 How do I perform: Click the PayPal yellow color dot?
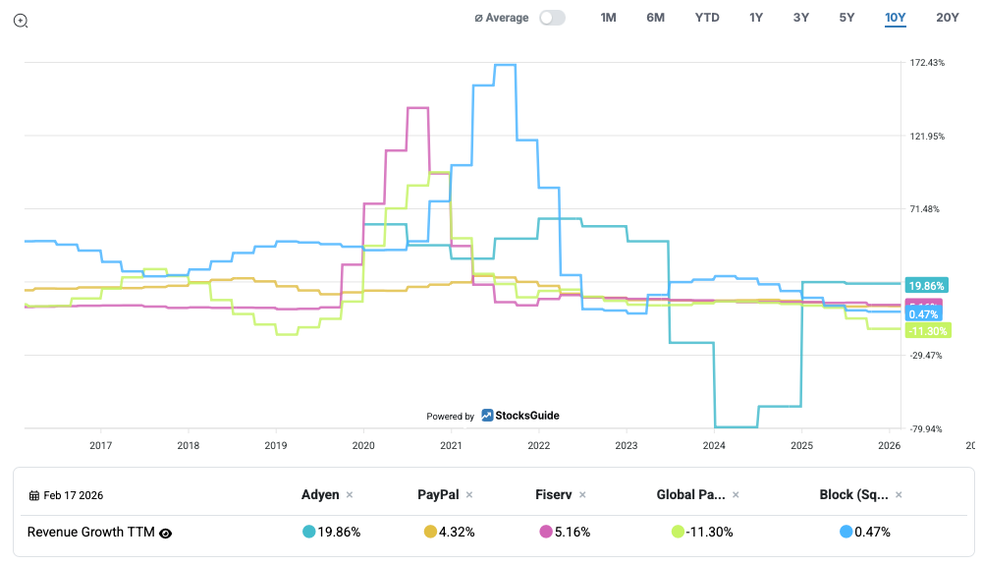coord(430,532)
